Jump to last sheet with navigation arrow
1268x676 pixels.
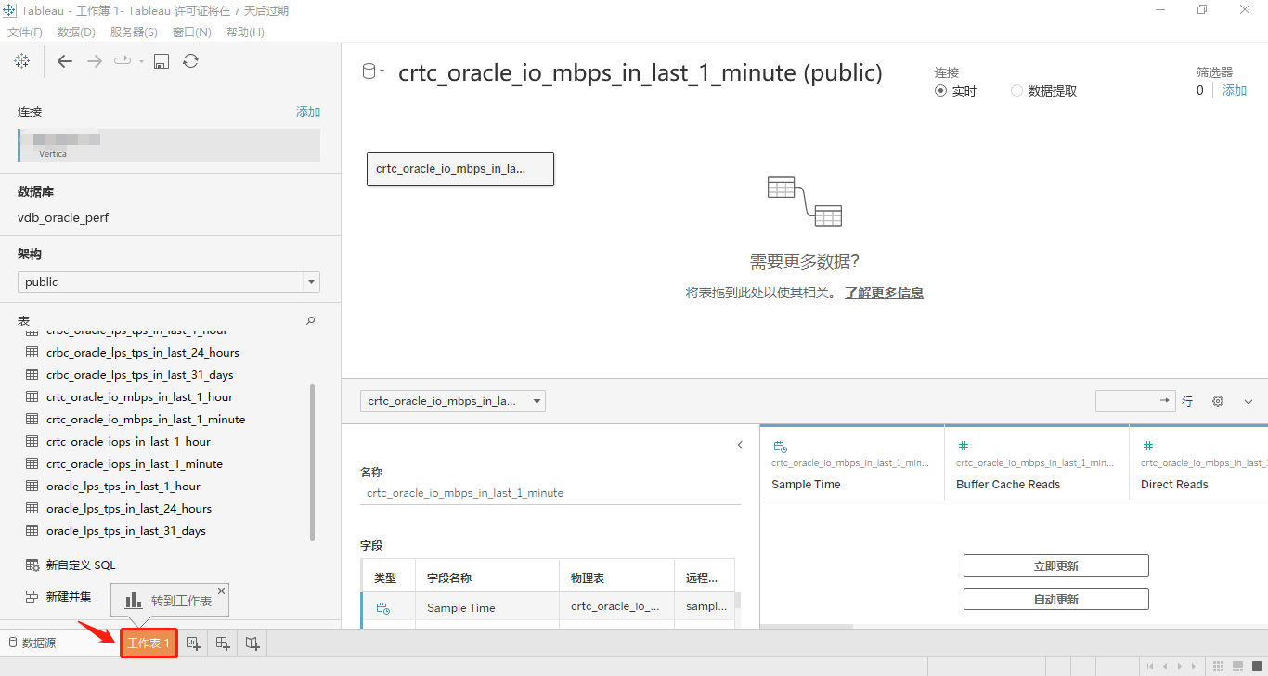[x=1194, y=666]
